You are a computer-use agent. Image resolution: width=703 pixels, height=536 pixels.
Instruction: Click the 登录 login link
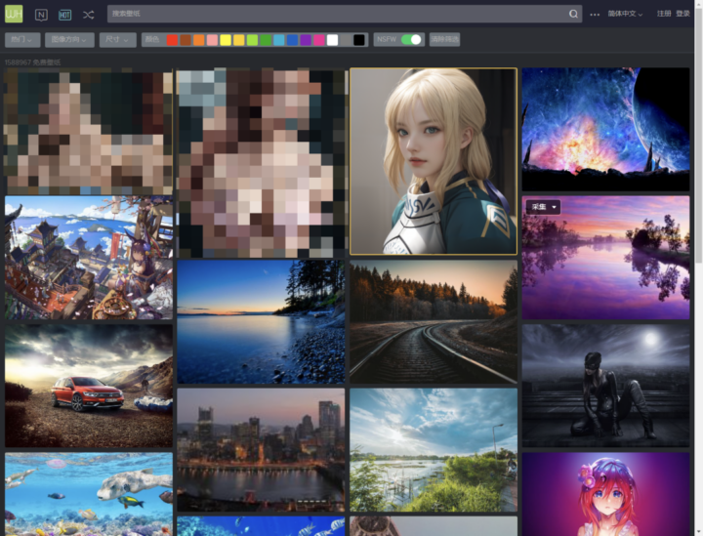(683, 15)
